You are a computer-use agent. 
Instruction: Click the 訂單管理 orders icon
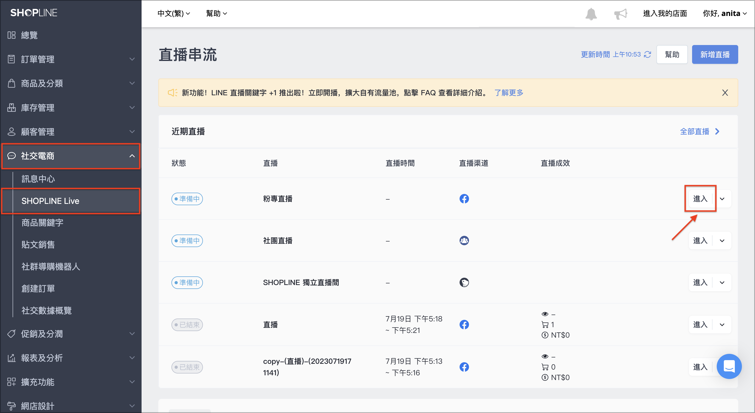[x=12, y=59]
